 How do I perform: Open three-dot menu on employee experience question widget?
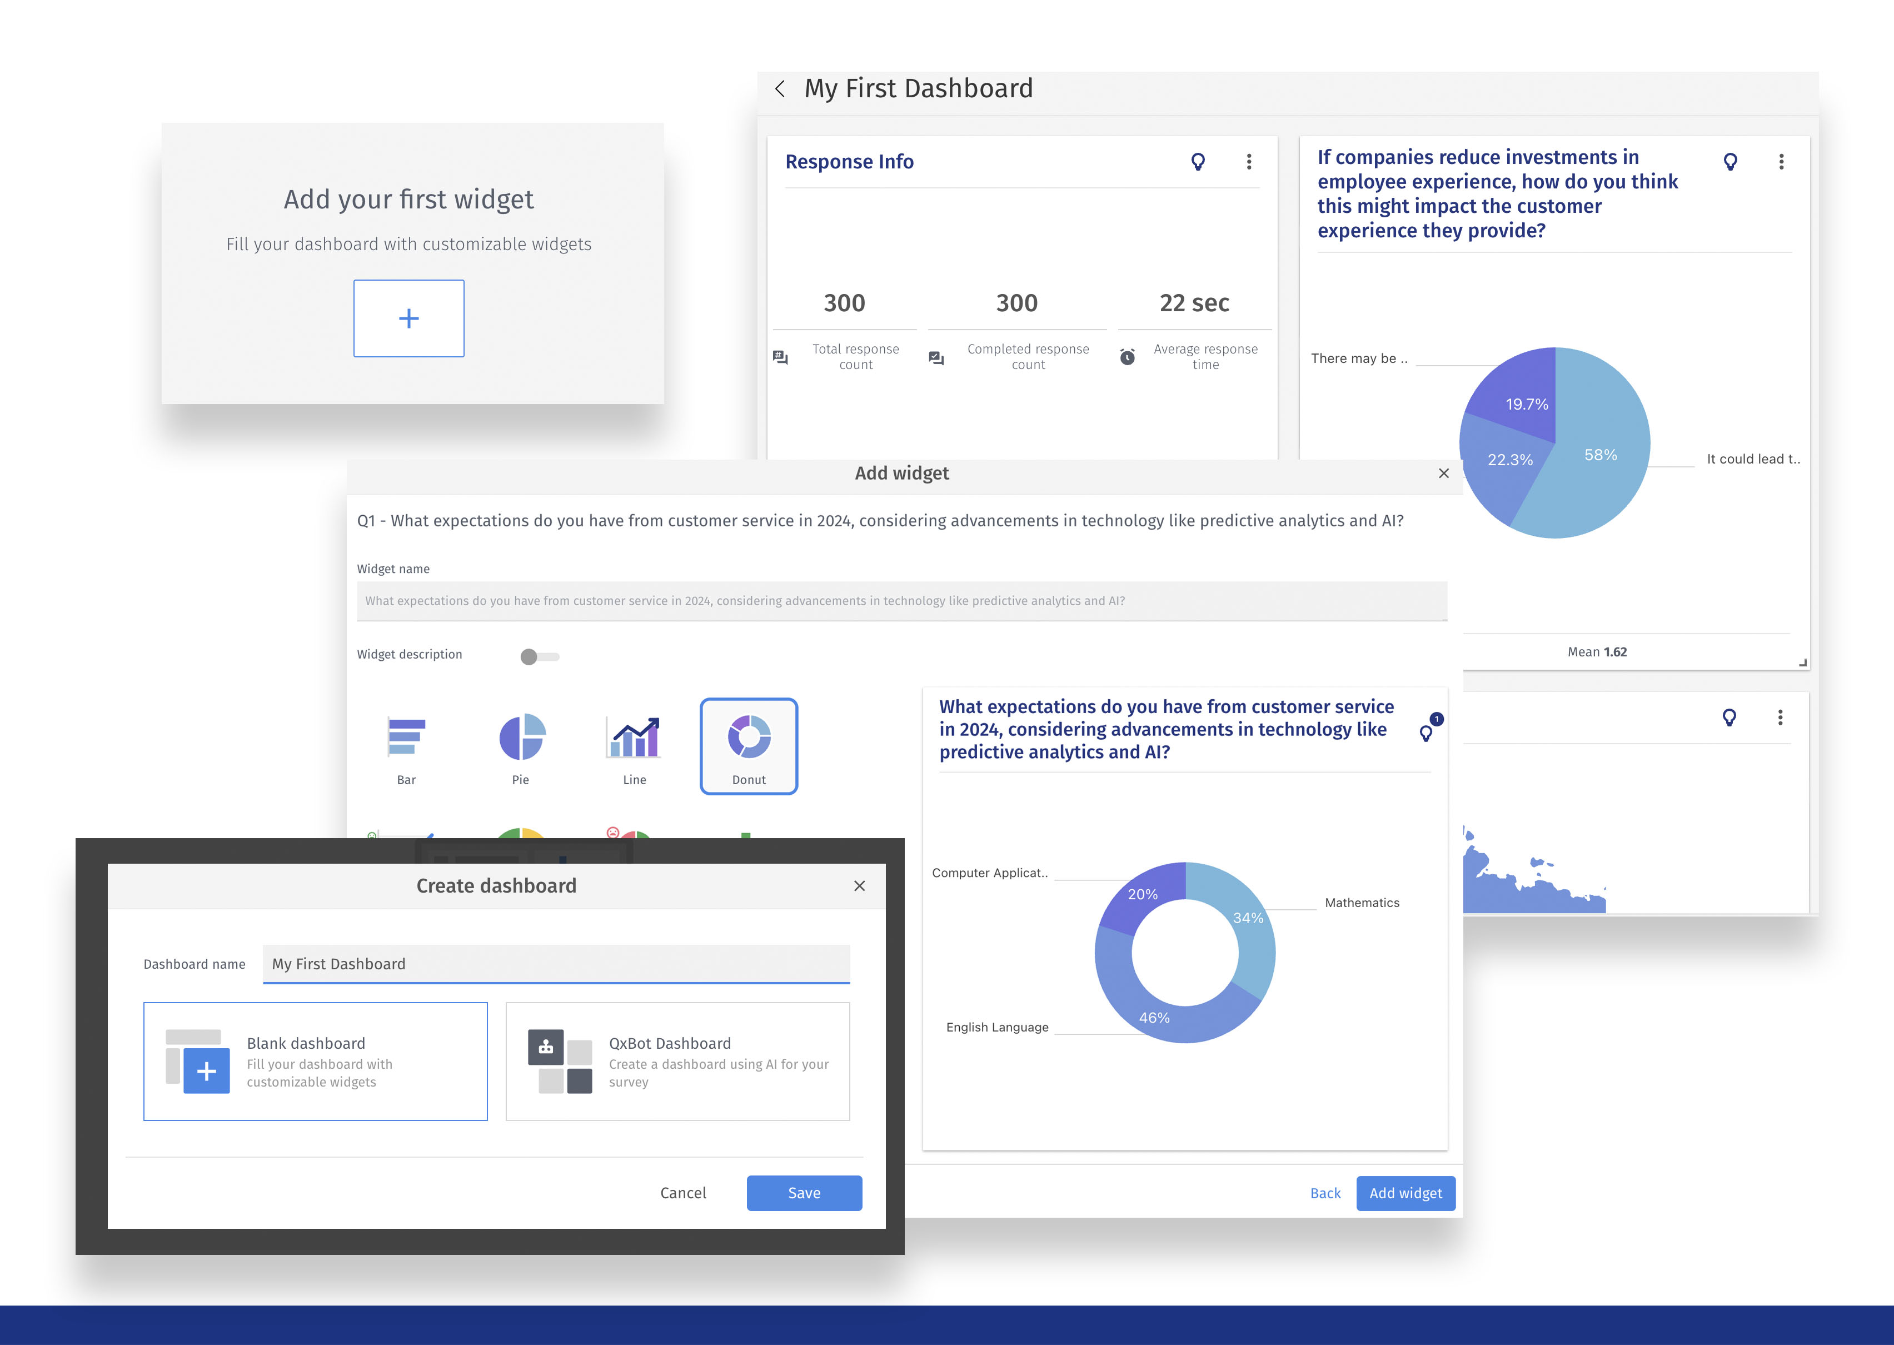click(x=1781, y=162)
